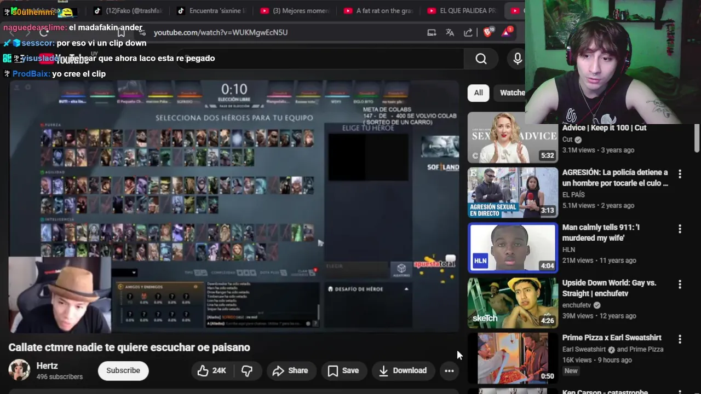This screenshot has width=701, height=394.
Task: Click title 'Man calmly tells 911'
Action: click(x=601, y=233)
